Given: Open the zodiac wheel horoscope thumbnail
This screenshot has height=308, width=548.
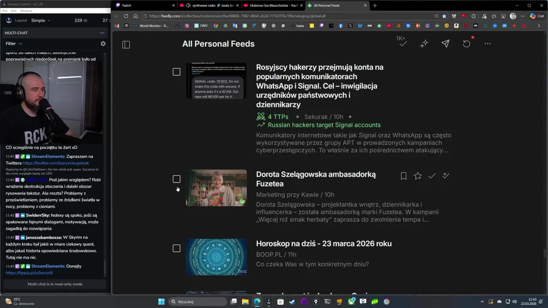Looking at the screenshot, I should click(x=216, y=257).
